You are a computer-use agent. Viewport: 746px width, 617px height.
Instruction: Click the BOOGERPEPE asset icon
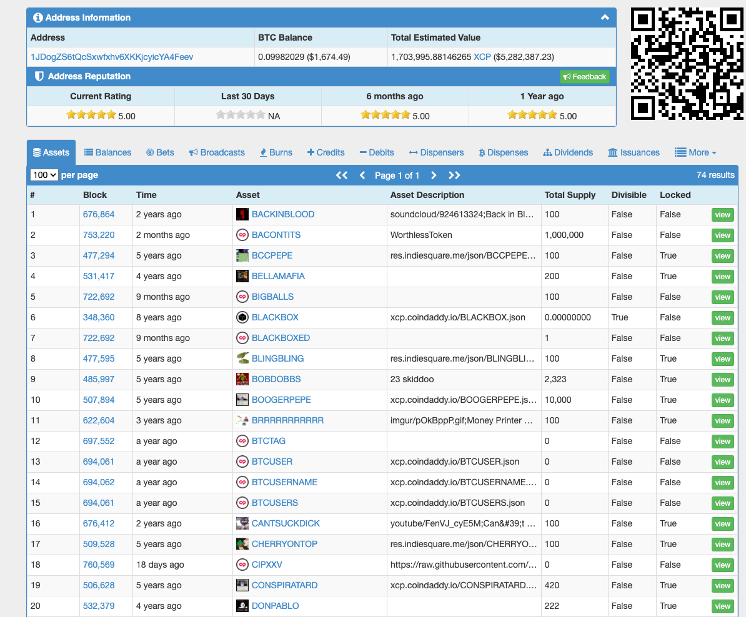[242, 400]
